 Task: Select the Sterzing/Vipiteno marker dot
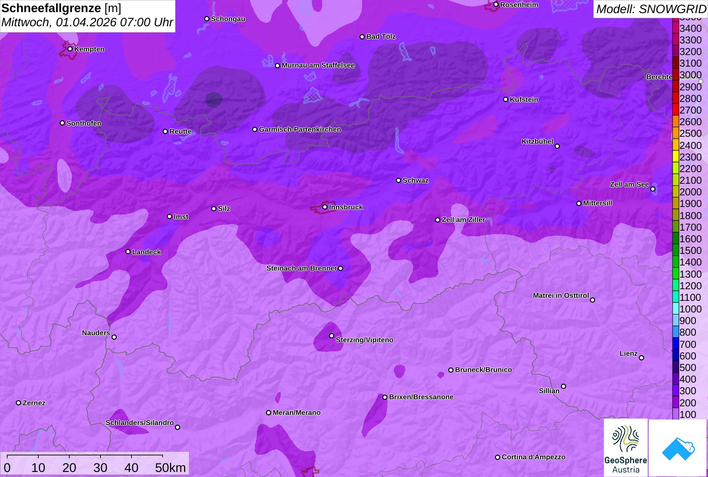[332, 336]
